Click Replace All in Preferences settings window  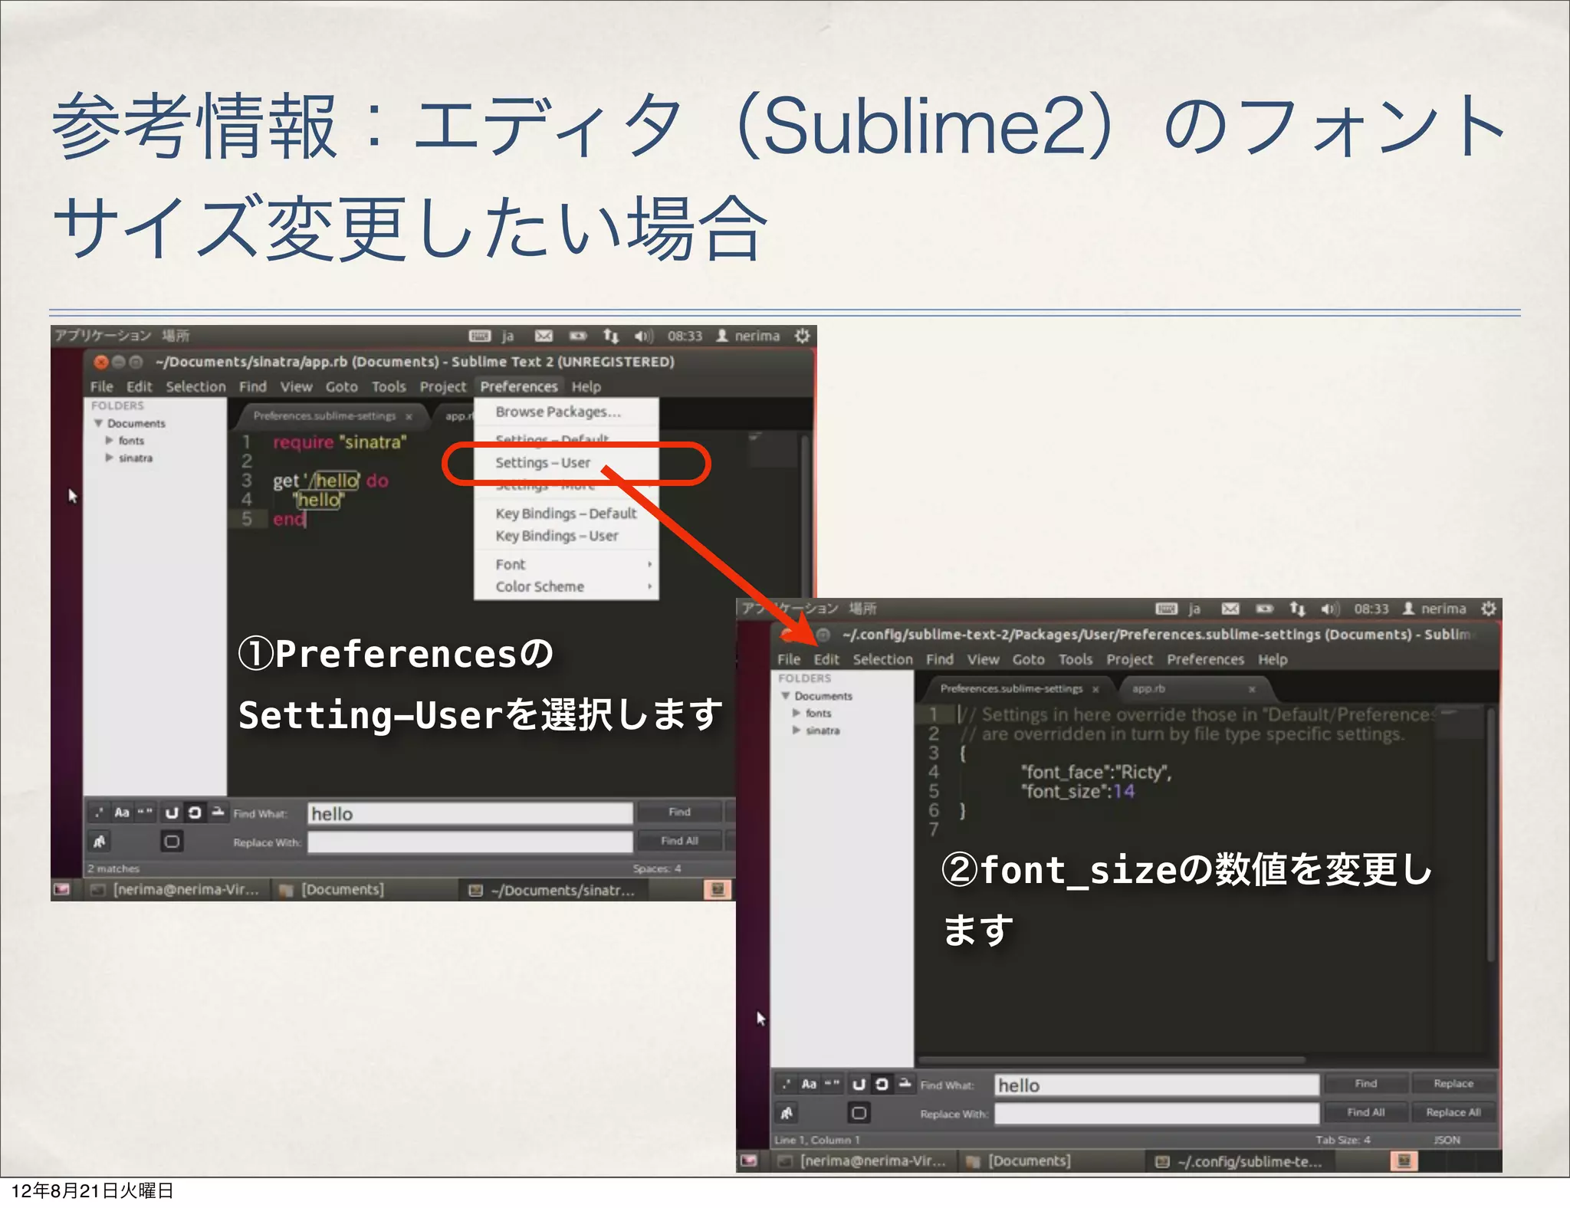click(x=1453, y=1112)
